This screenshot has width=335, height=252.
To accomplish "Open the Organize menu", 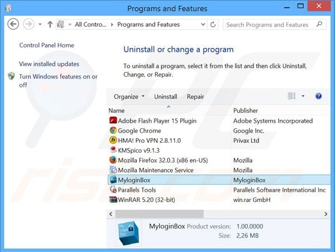I will click(129, 96).
